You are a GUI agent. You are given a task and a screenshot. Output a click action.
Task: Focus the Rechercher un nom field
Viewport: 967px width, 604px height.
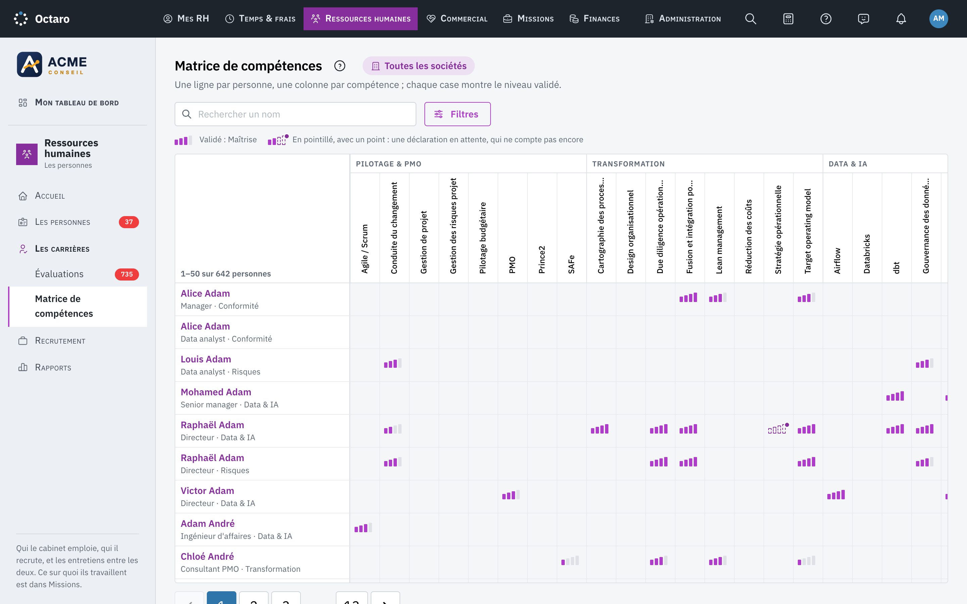click(x=295, y=114)
